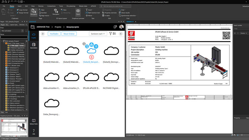The width and height of the screenshot is (249, 140).
Task: Click the Value input field
Action: click(x=14, y=37)
